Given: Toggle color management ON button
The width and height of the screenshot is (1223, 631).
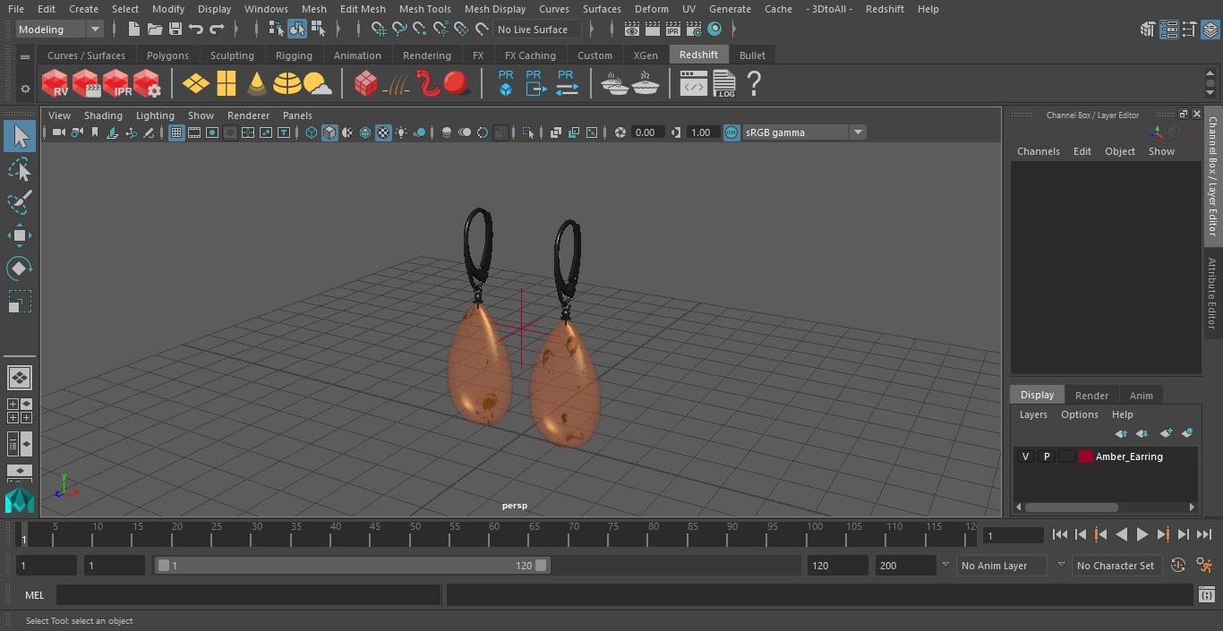Looking at the screenshot, I should (x=731, y=132).
